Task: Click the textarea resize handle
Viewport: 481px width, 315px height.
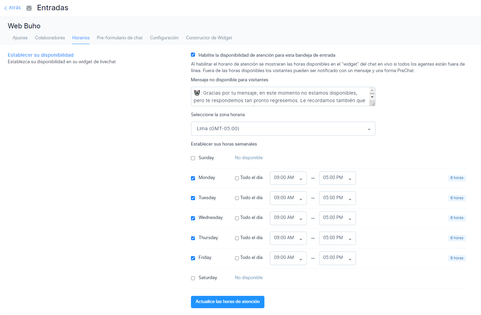Action: click(x=373, y=104)
